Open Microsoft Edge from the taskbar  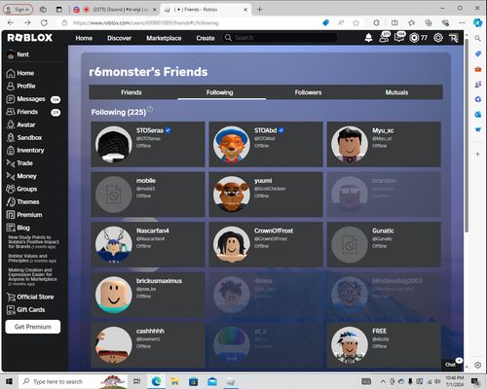tap(156, 381)
